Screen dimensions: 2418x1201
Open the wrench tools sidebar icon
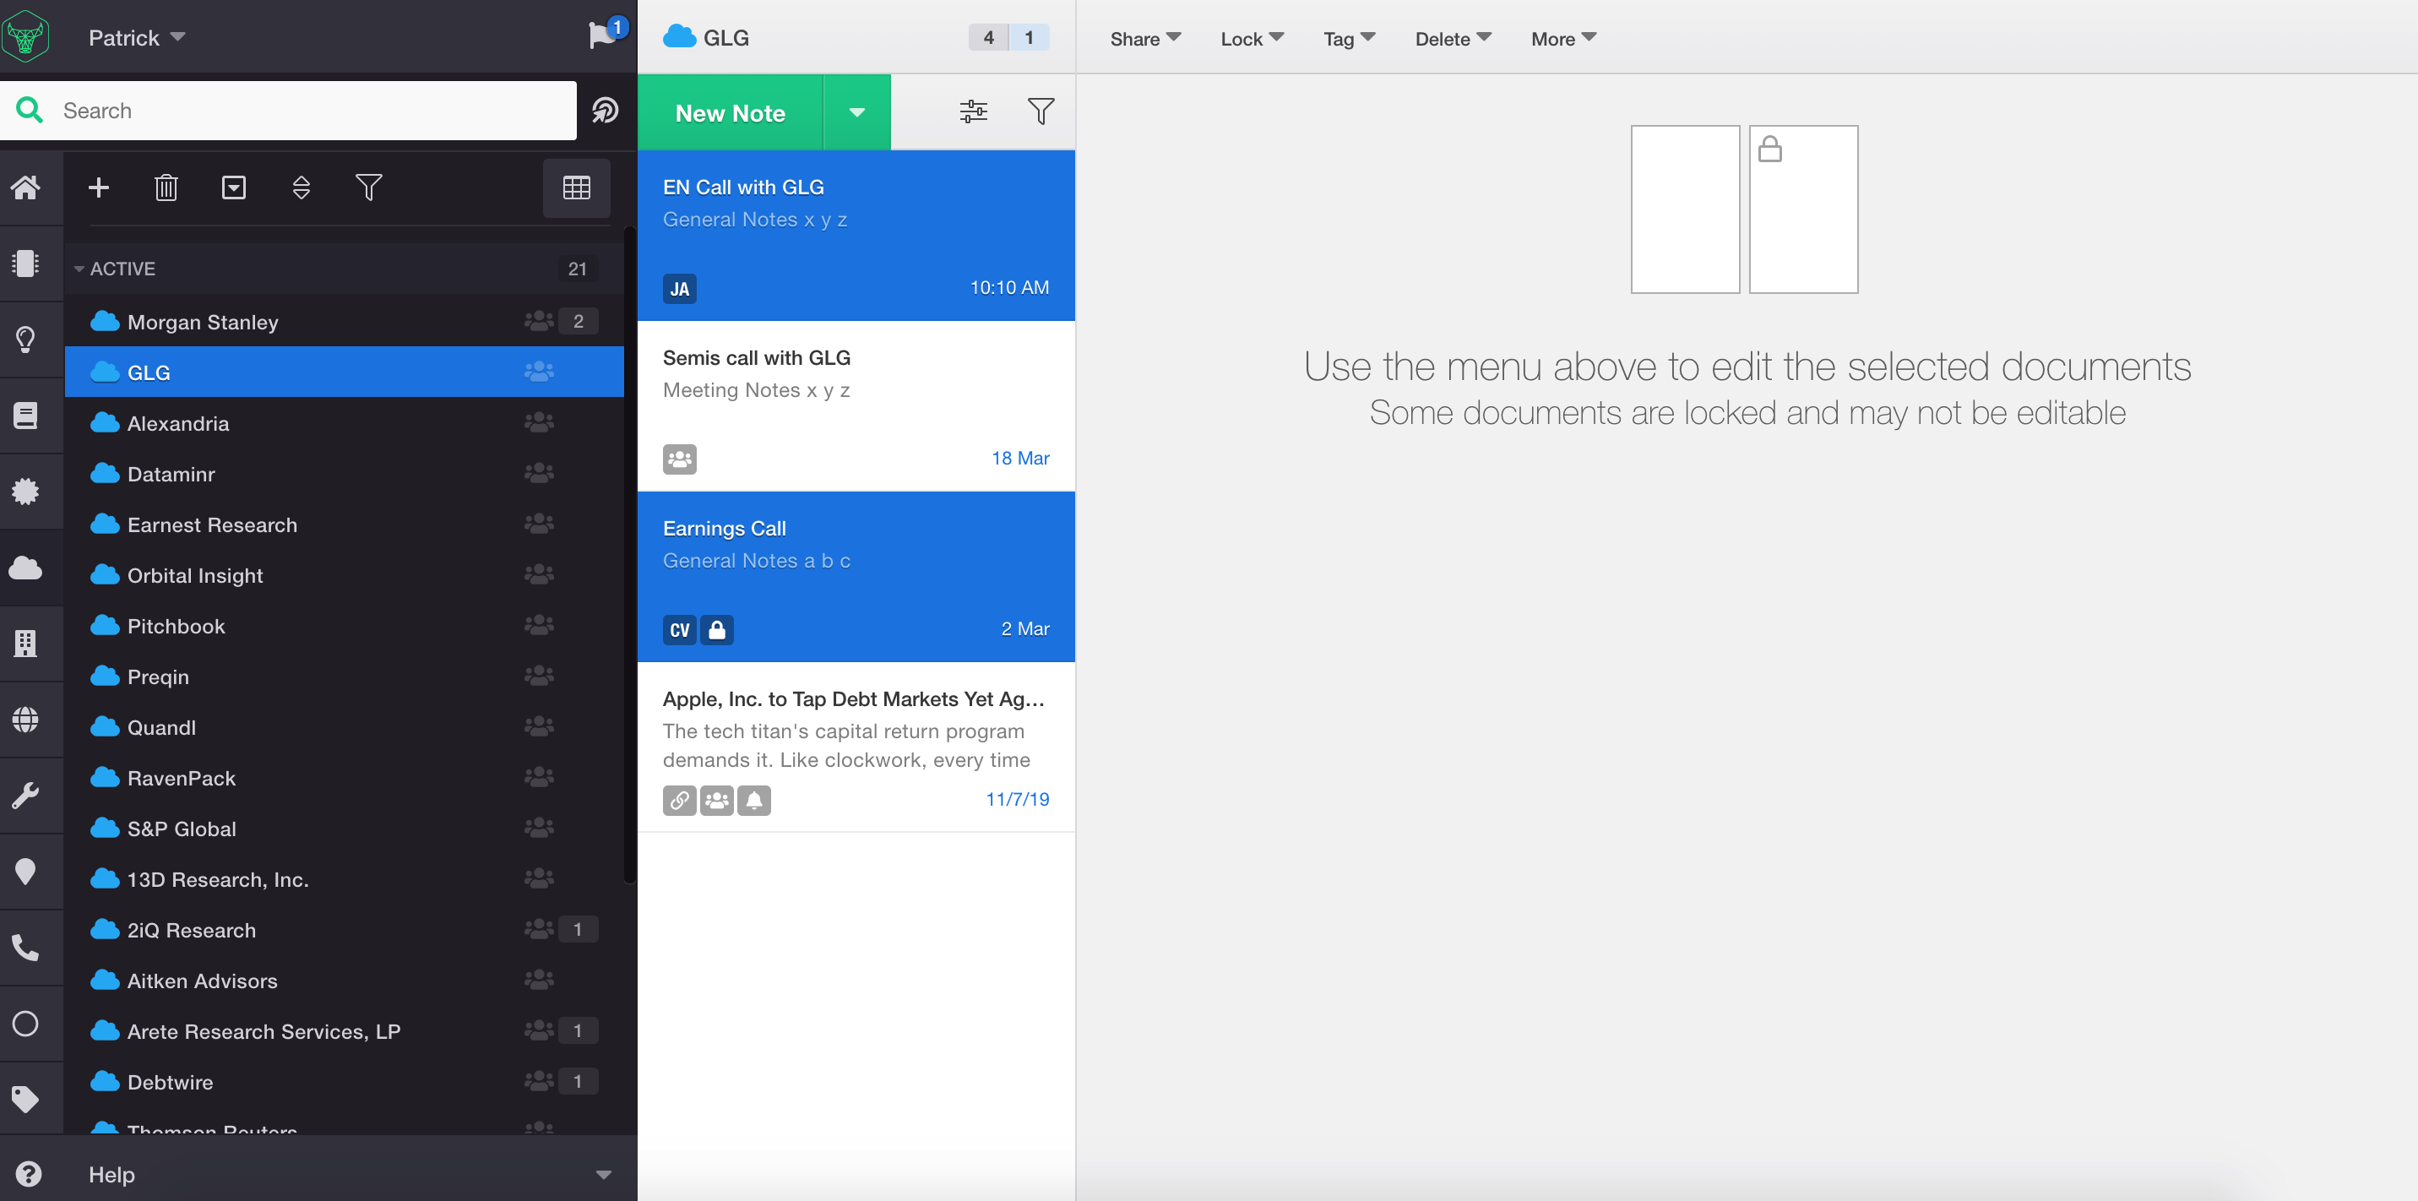tap(26, 796)
